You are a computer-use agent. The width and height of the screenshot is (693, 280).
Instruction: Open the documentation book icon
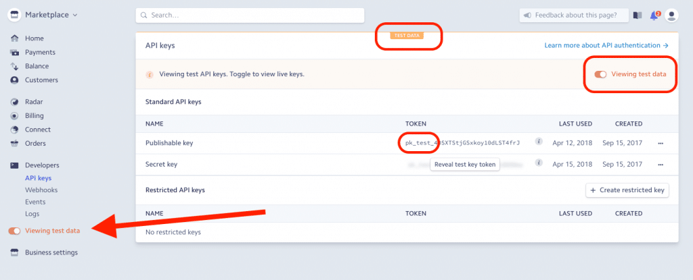(x=637, y=15)
